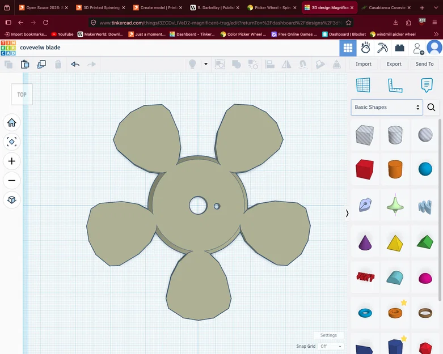This screenshot has width=443, height=354.
Task: Pick the red Box shape
Action: (365, 169)
